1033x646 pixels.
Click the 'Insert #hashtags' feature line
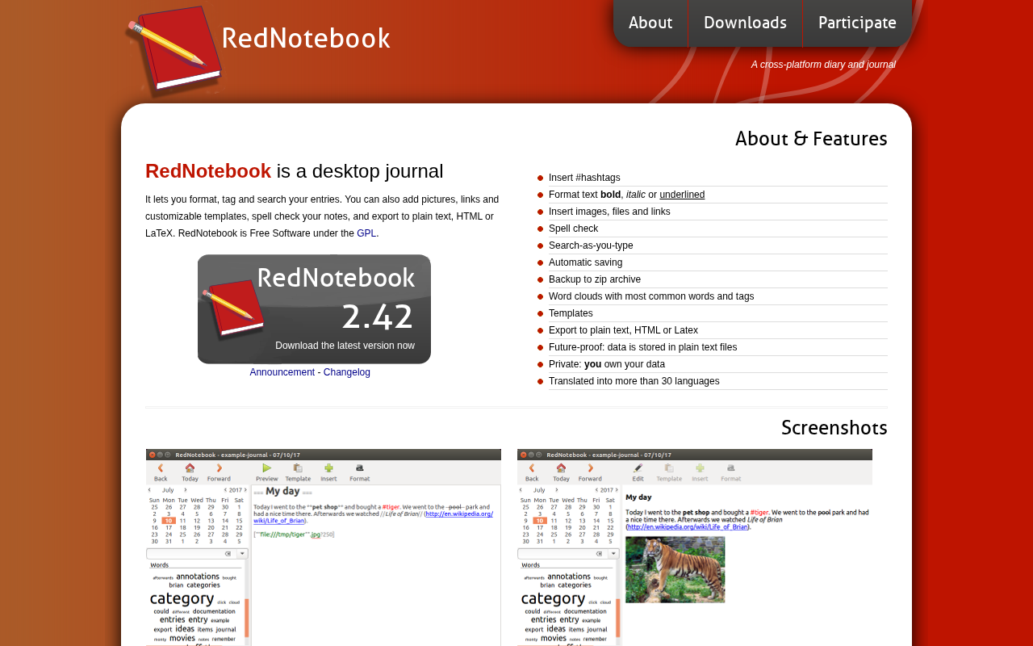tap(718, 178)
